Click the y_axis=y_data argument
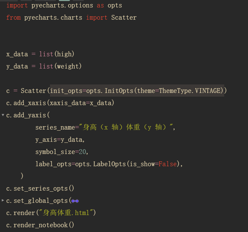248x232 pixels. (60, 139)
